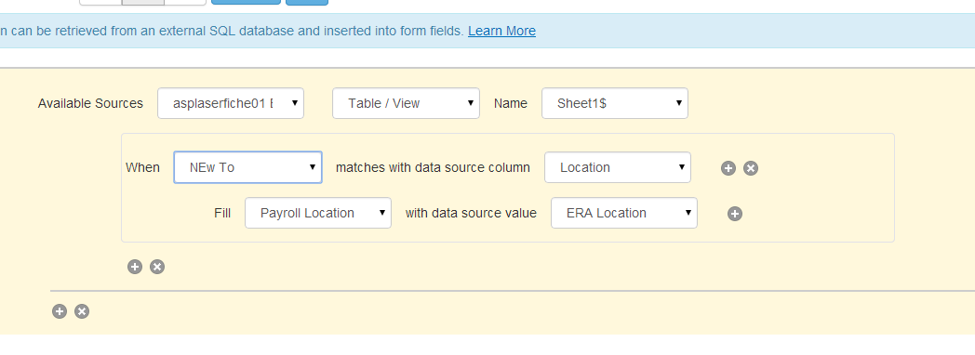Open the Name dropdown showing Sheet1$

pos(615,103)
